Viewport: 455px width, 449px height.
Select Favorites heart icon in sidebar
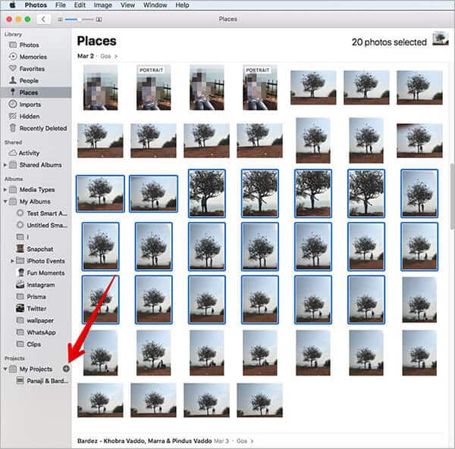point(12,69)
